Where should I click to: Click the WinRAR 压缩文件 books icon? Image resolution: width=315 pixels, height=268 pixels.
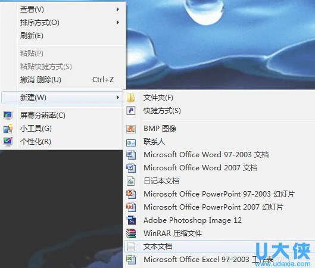pyautogui.click(x=131, y=233)
